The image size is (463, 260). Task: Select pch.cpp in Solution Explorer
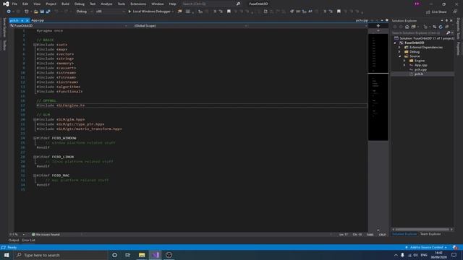[x=420, y=69]
